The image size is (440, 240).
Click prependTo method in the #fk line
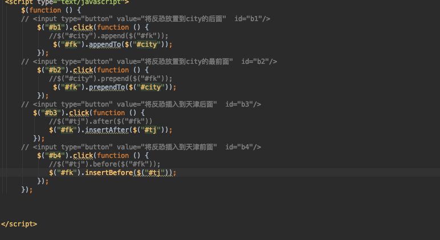(x=107, y=87)
